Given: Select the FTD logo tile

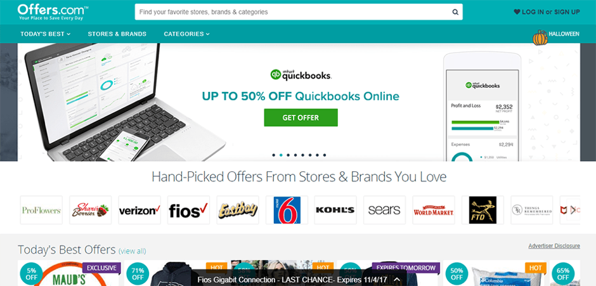Looking at the screenshot, I should coord(483,210).
